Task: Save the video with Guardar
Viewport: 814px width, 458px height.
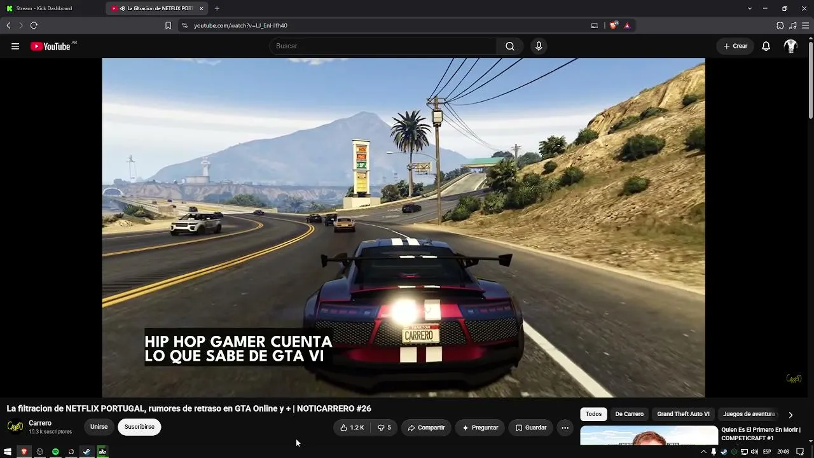Action: click(x=531, y=427)
